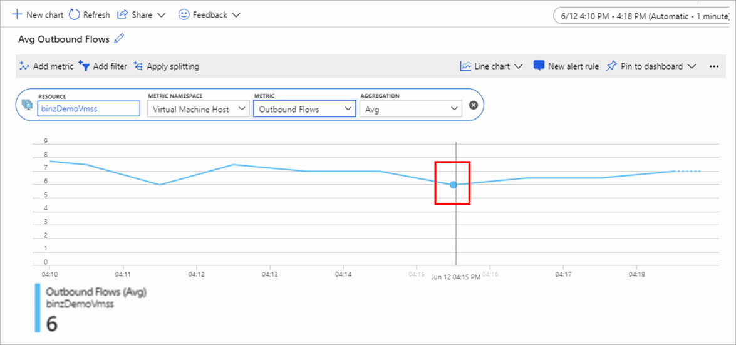Screen dimensions: 736x345
Task: Click the Share arrow icon
Action: click(123, 14)
